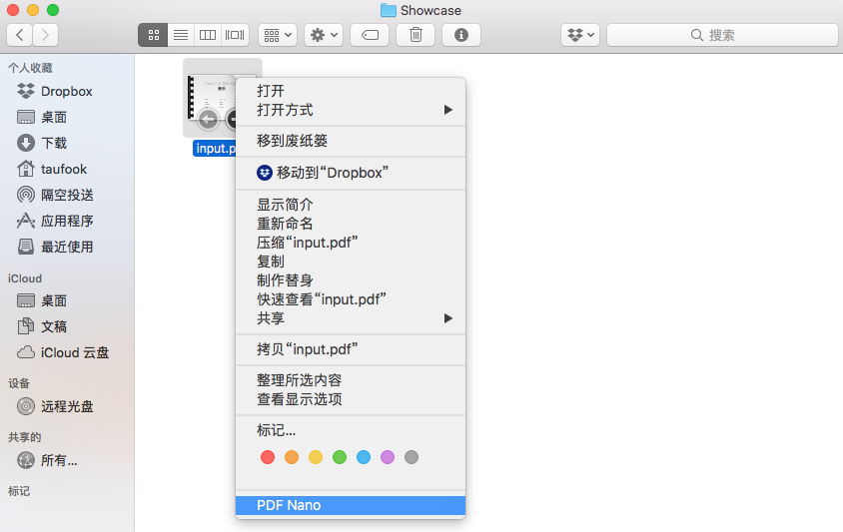Switch to column view
843x532 pixels.
pos(208,35)
